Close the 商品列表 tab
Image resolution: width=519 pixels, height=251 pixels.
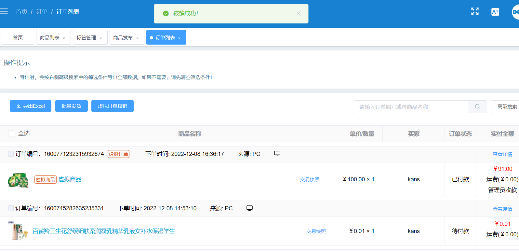64,38
